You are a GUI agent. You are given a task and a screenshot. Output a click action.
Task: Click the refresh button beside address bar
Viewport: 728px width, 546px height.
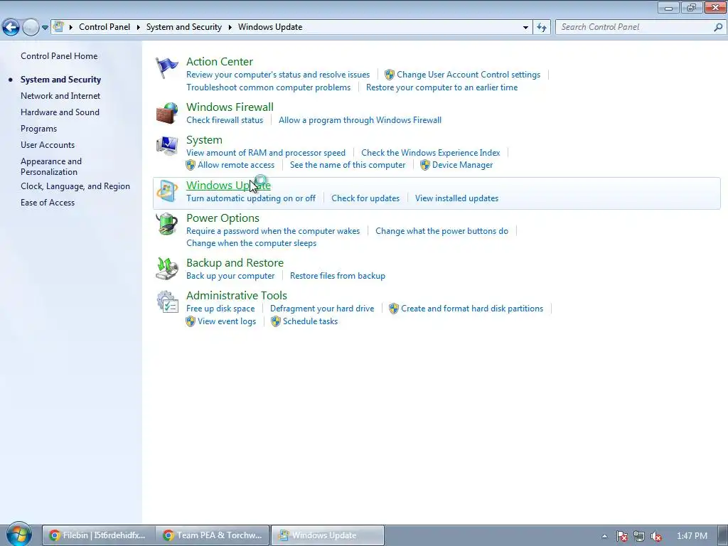pyautogui.click(x=542, y=28)
